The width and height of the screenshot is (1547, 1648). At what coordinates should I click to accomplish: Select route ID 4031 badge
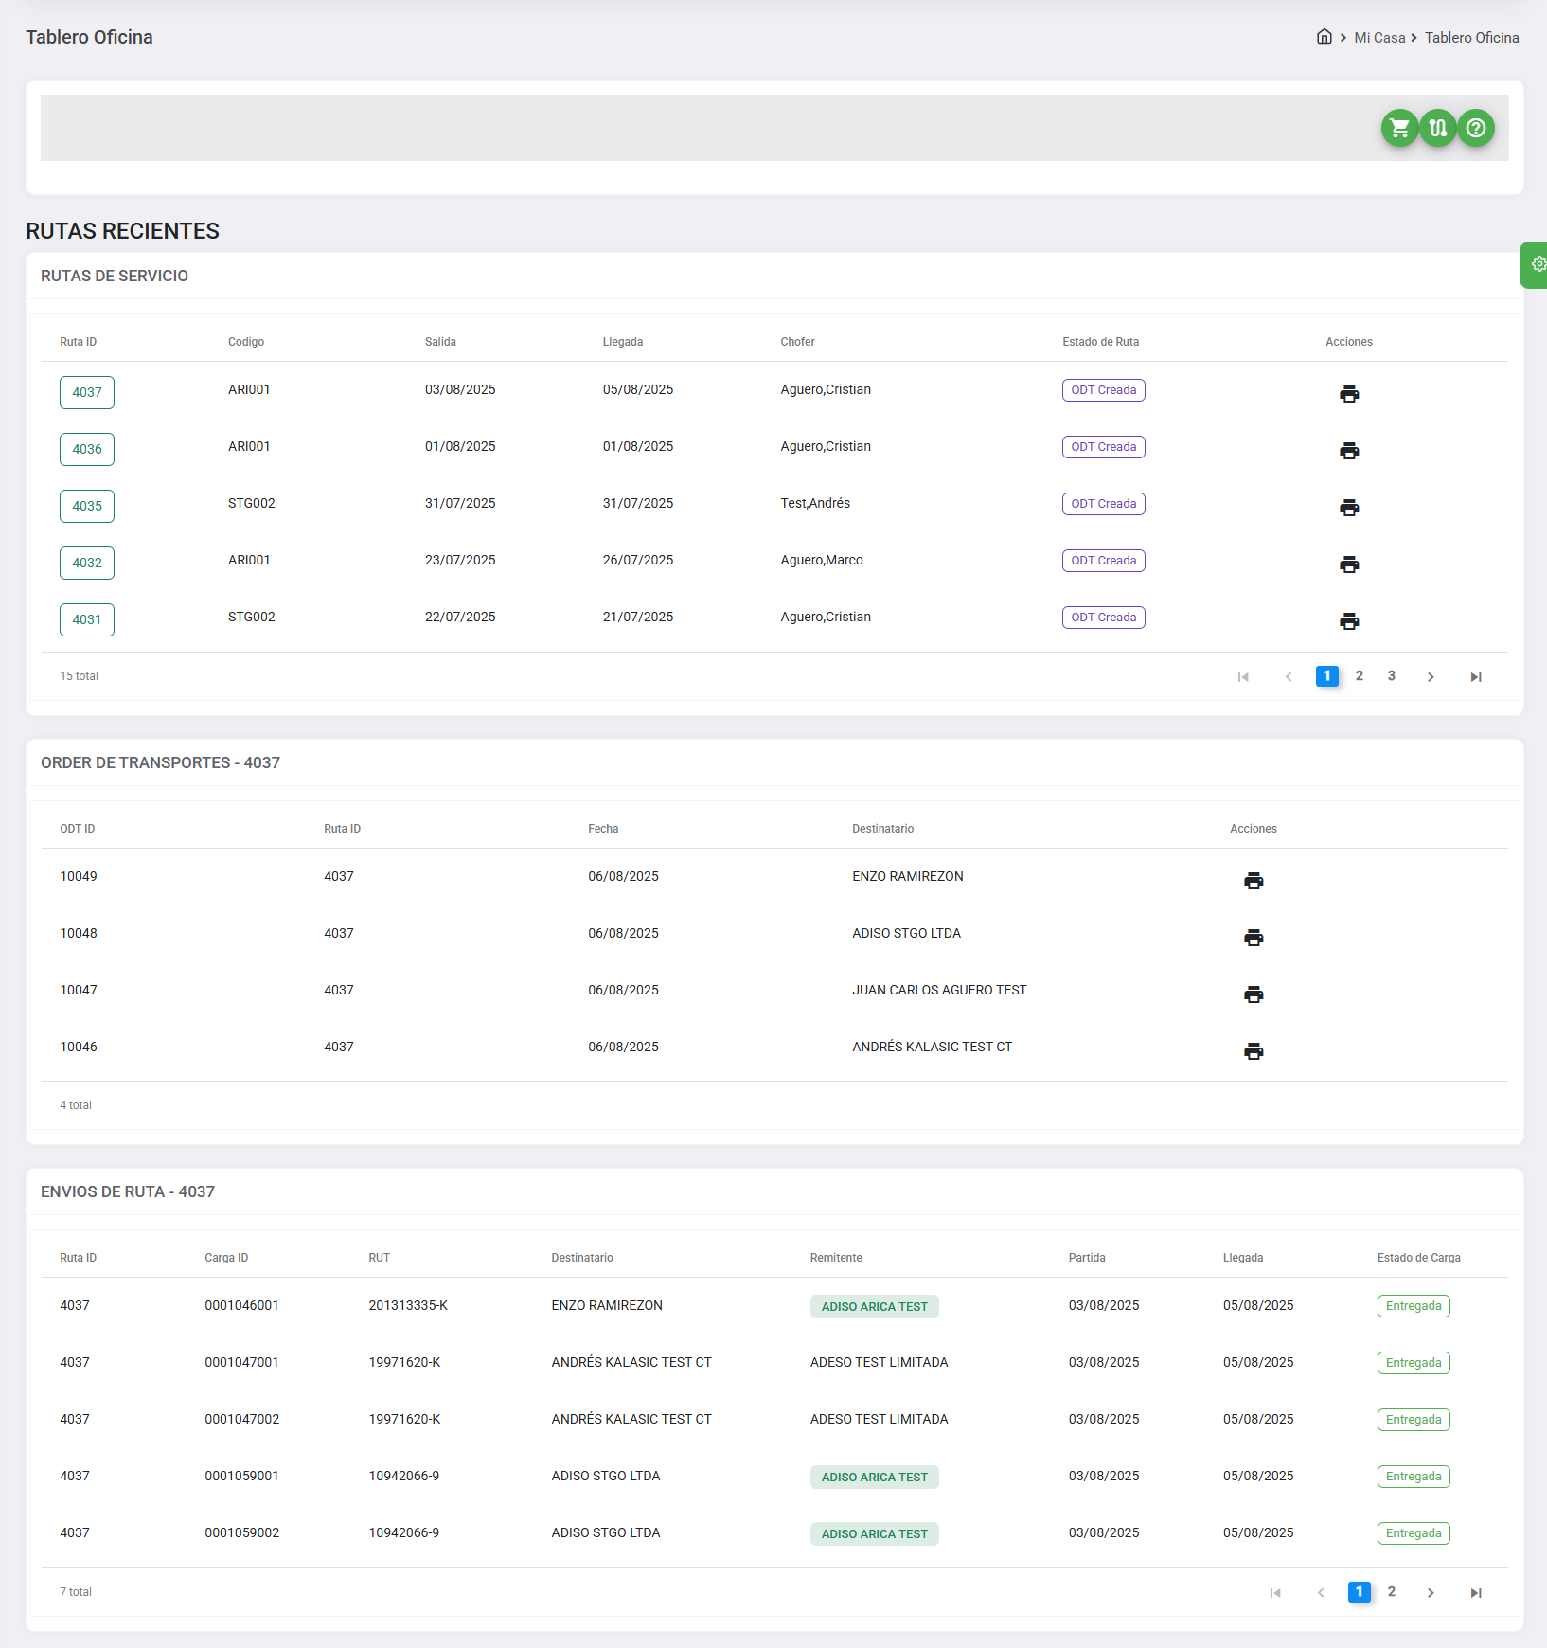point(87,619)
